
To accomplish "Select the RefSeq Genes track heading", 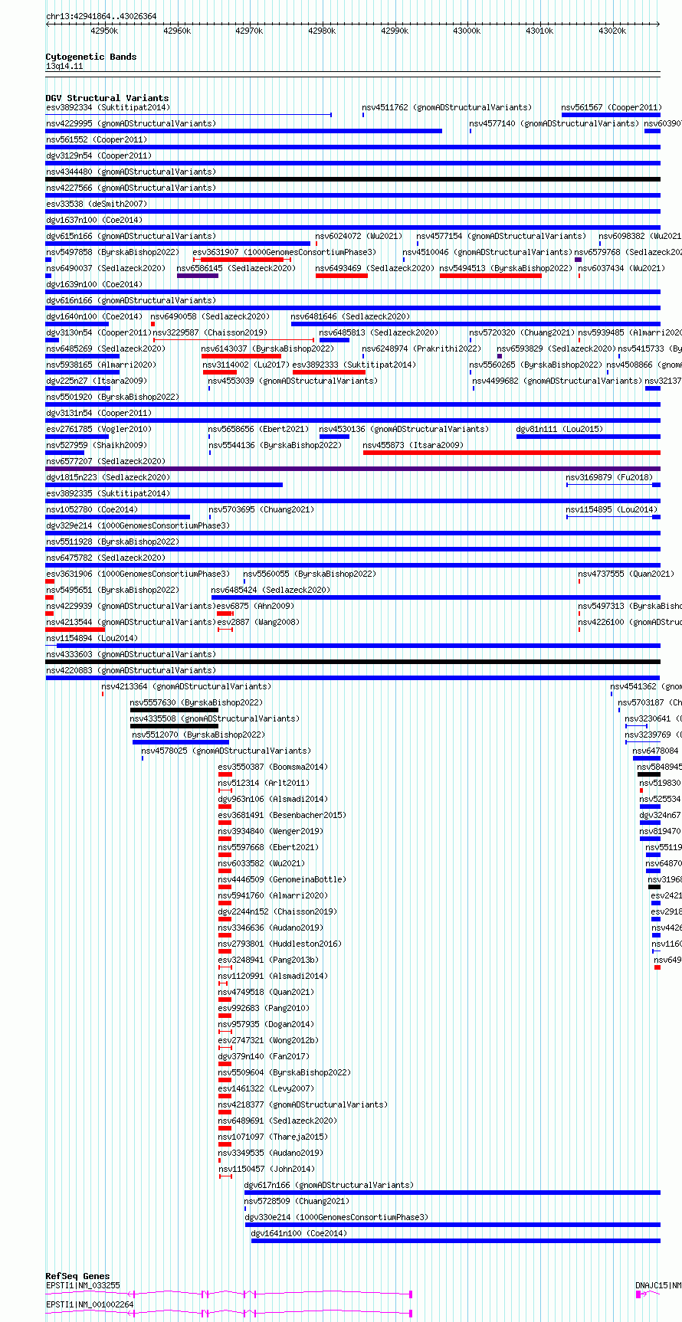I will click(x=78, y=1276).
